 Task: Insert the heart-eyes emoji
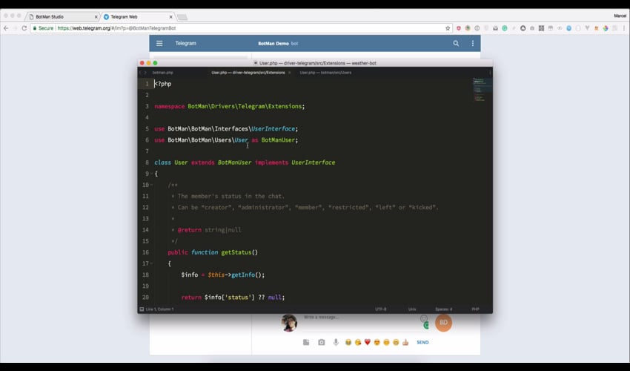(x=377, y=342)
